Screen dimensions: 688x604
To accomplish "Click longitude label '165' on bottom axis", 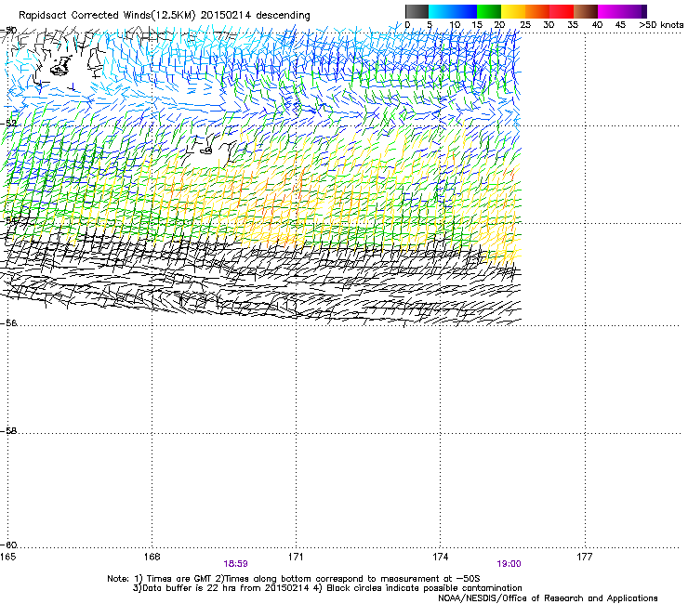I will click(x=7, y=557).
